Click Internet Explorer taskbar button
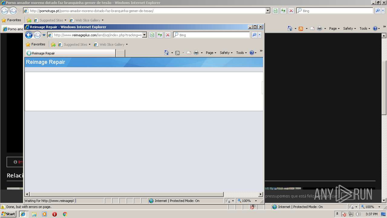The width and height of the screenshot is (387, 218). pos(23,214)
